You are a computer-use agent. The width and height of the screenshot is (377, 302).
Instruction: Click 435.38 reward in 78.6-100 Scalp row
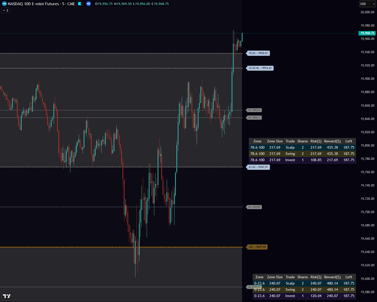point(332,148)
